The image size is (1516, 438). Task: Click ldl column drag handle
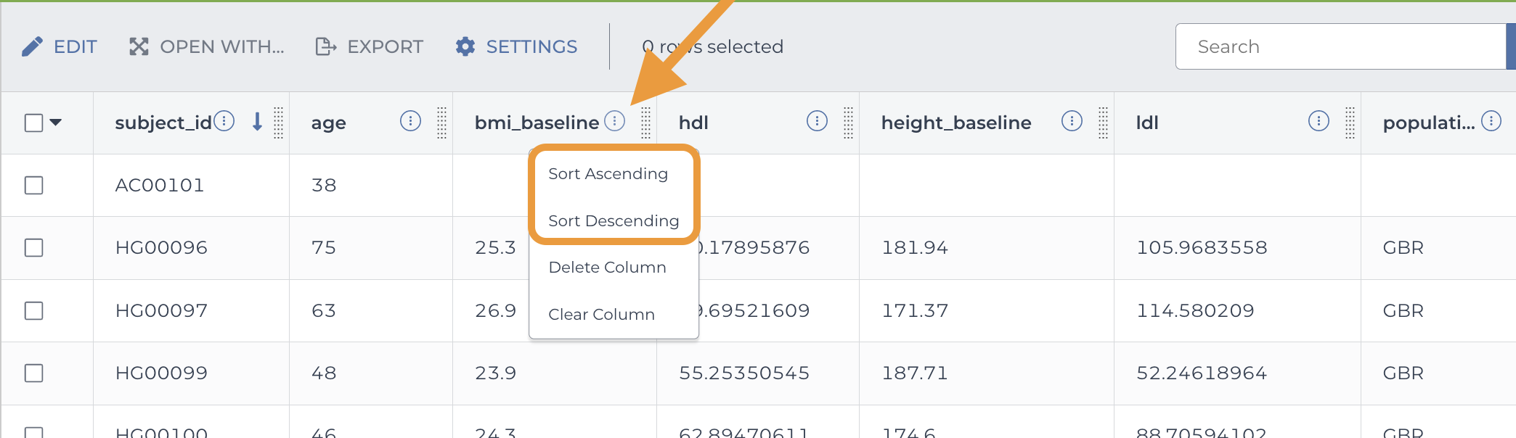coord(1350,123)
